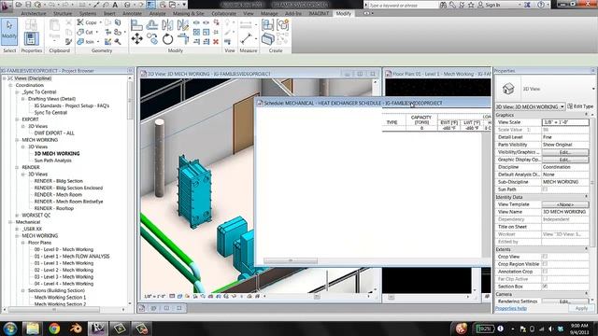Click the Thin Lines icon in Quick Access toolbar

(x=151, y=5)
